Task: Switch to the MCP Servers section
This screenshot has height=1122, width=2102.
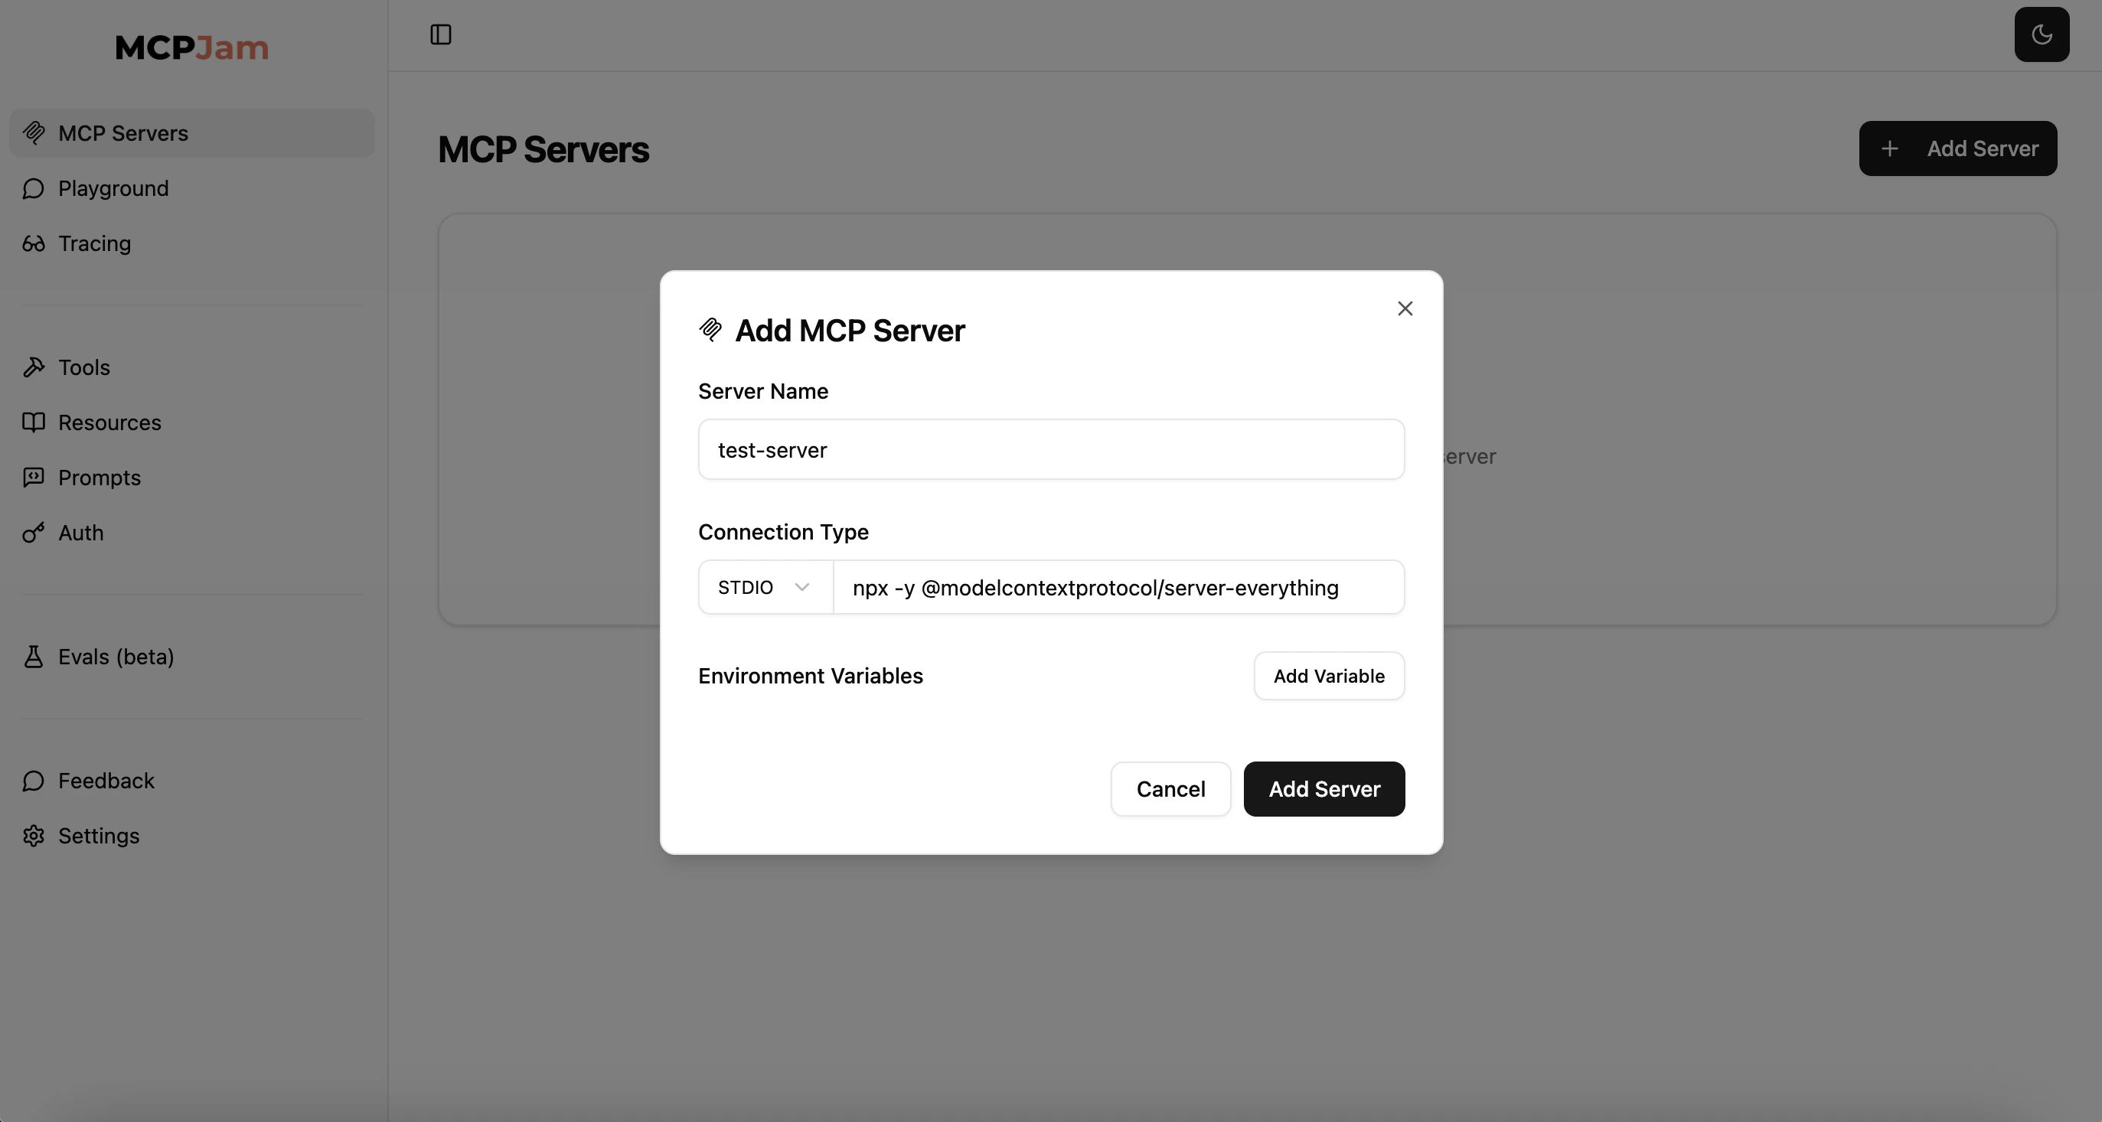Action: [122, 133]
